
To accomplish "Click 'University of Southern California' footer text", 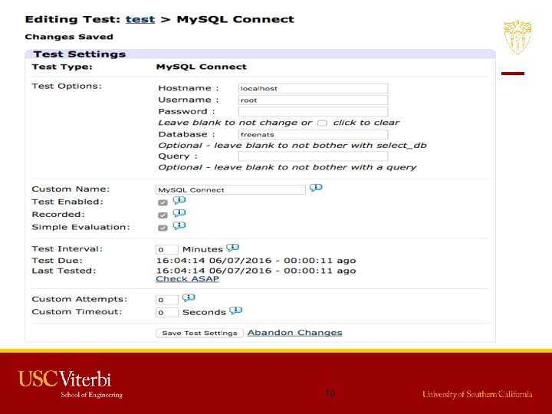I will pyautogui.click(x=478, y=394).
